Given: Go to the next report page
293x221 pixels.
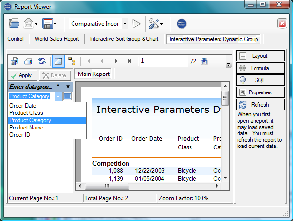Looking at the screenshot, I should [116, 61].
